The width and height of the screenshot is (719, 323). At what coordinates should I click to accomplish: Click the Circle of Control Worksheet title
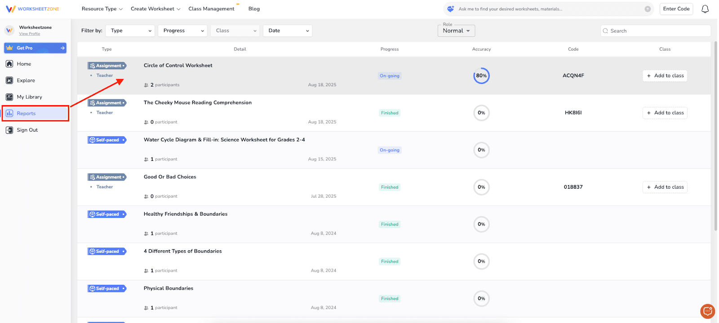tap(178, 66)
